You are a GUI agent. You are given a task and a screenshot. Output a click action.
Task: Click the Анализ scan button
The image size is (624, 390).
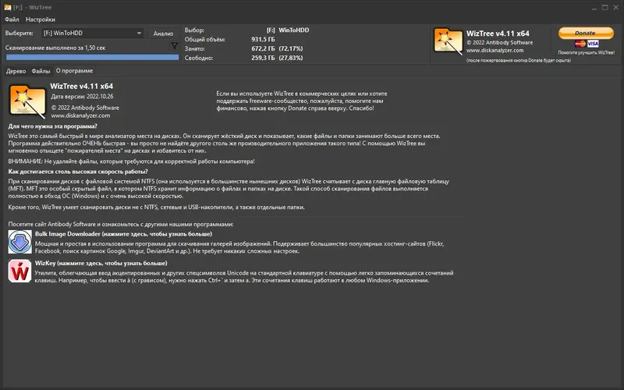coord(163,34)
